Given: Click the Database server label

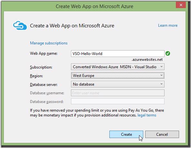Looking at the screenshot, I should tap(44, 85).
